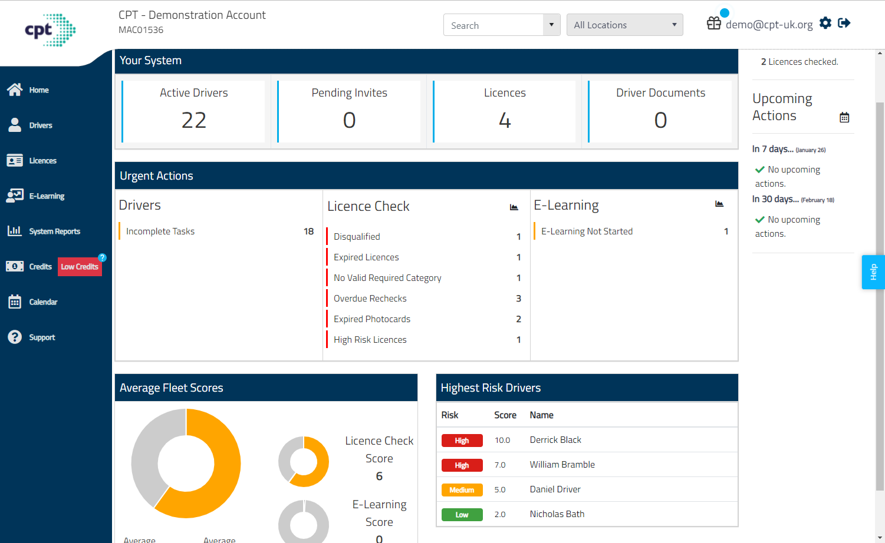
Task: Click inside the Search field
Action: pos(495,25)
